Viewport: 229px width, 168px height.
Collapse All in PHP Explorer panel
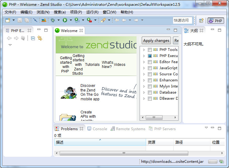pos(33,38)
